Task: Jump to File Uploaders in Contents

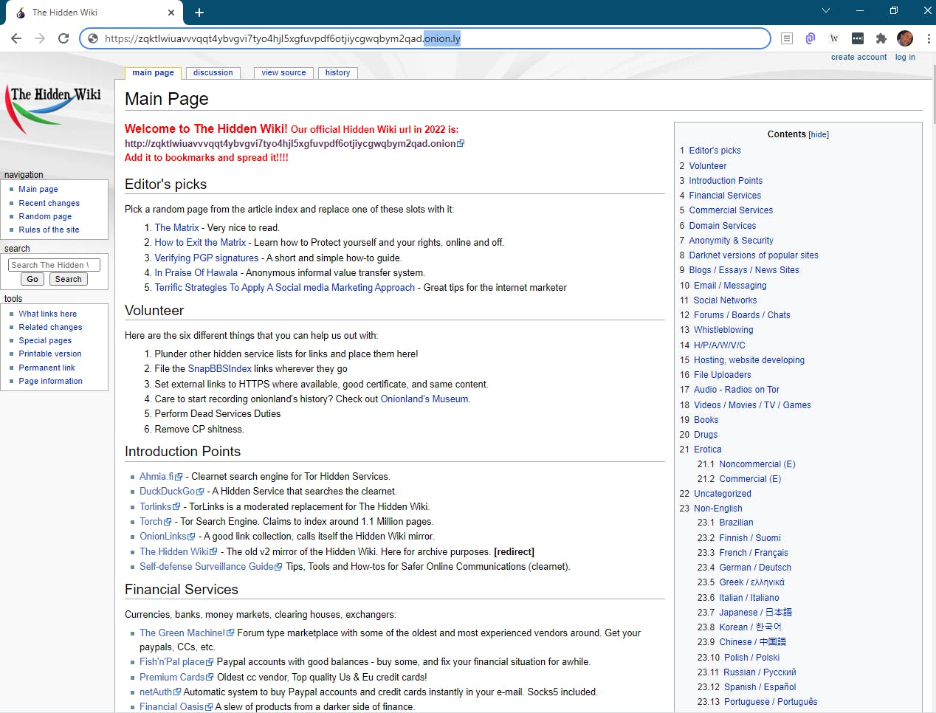Action: coord(723,375)
